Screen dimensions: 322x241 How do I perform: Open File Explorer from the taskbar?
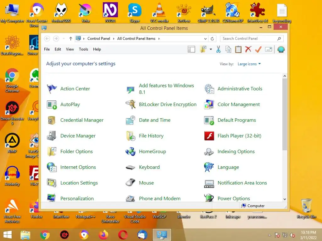click(x=25, y=235)
